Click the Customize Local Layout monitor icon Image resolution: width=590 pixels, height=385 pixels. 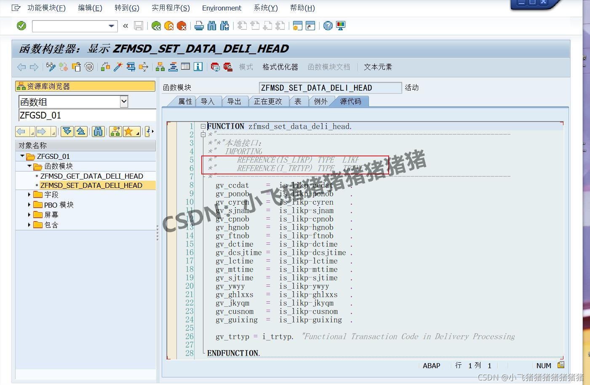341,26
